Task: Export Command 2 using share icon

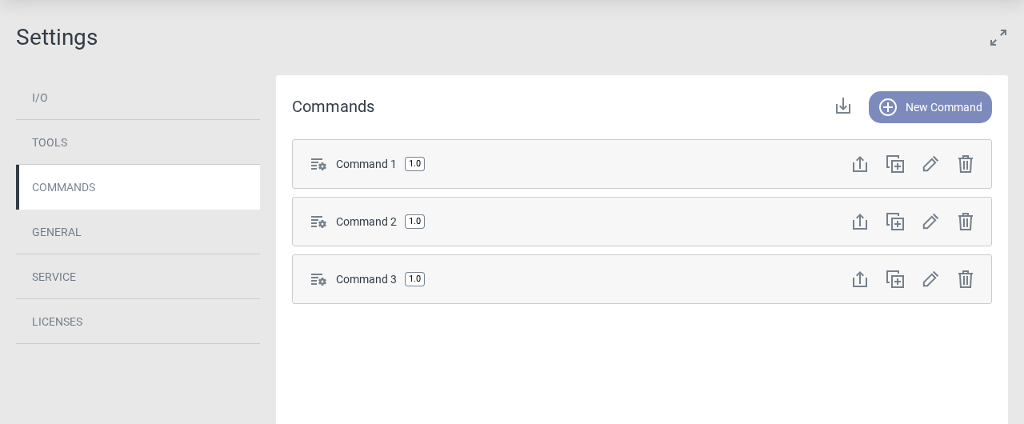Action: [860, 222]
